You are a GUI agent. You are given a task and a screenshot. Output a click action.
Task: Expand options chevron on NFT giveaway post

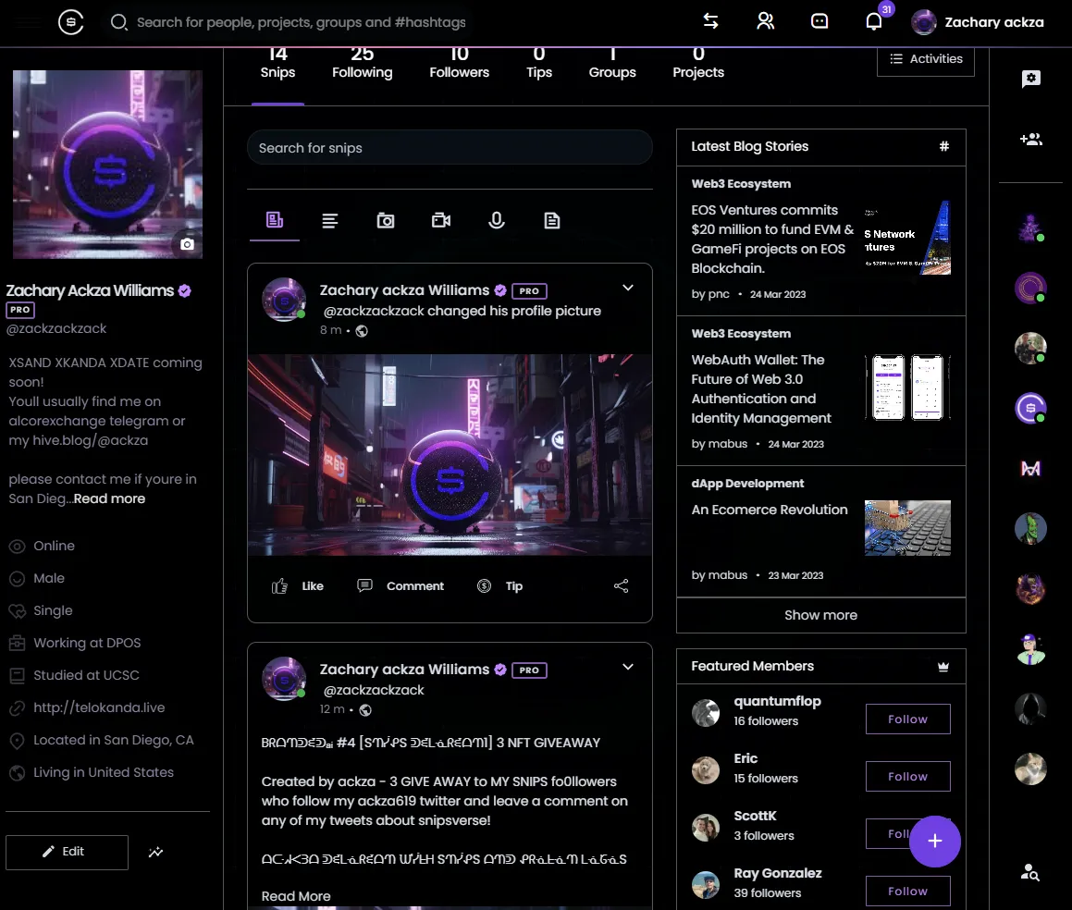click(x=628, y=667)
